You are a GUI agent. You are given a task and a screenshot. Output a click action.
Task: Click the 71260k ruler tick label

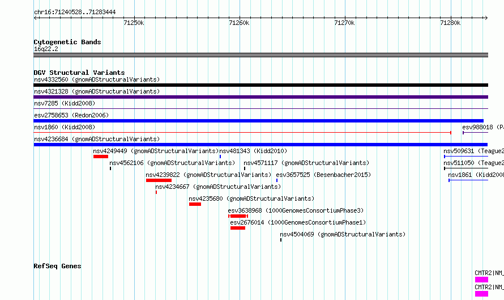[239, 23]
